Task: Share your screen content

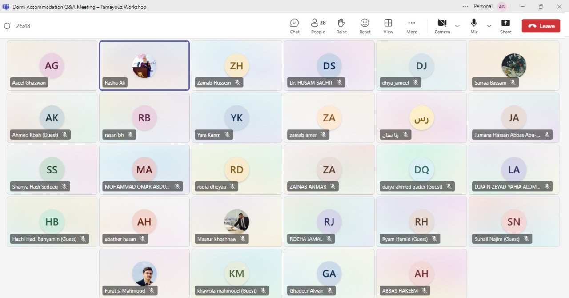Action: [x=505, y=26]
